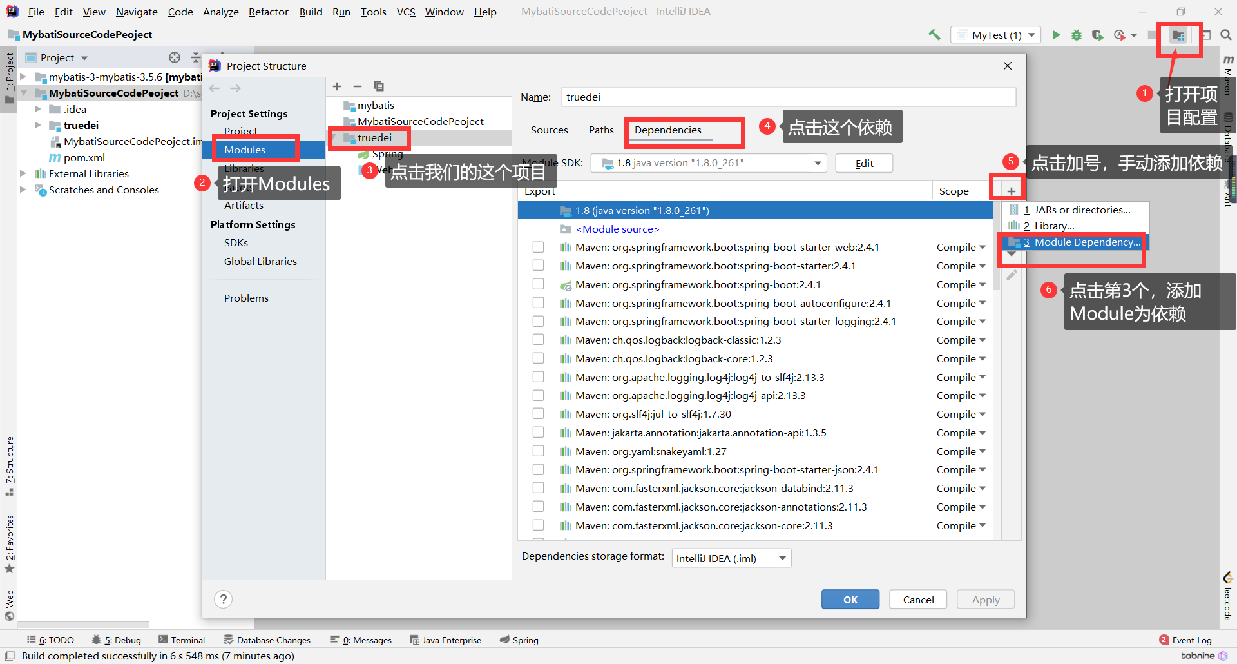Check export for logback-classic:1.2.3

(539, 340)
